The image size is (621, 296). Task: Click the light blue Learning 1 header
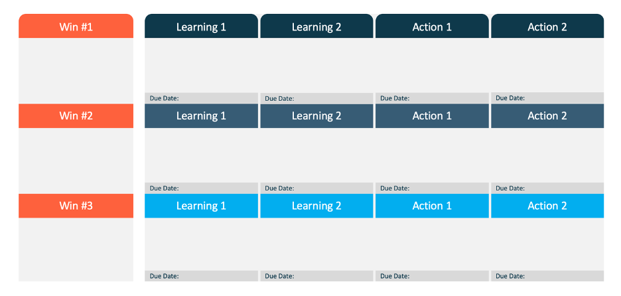tap(201, 206)
